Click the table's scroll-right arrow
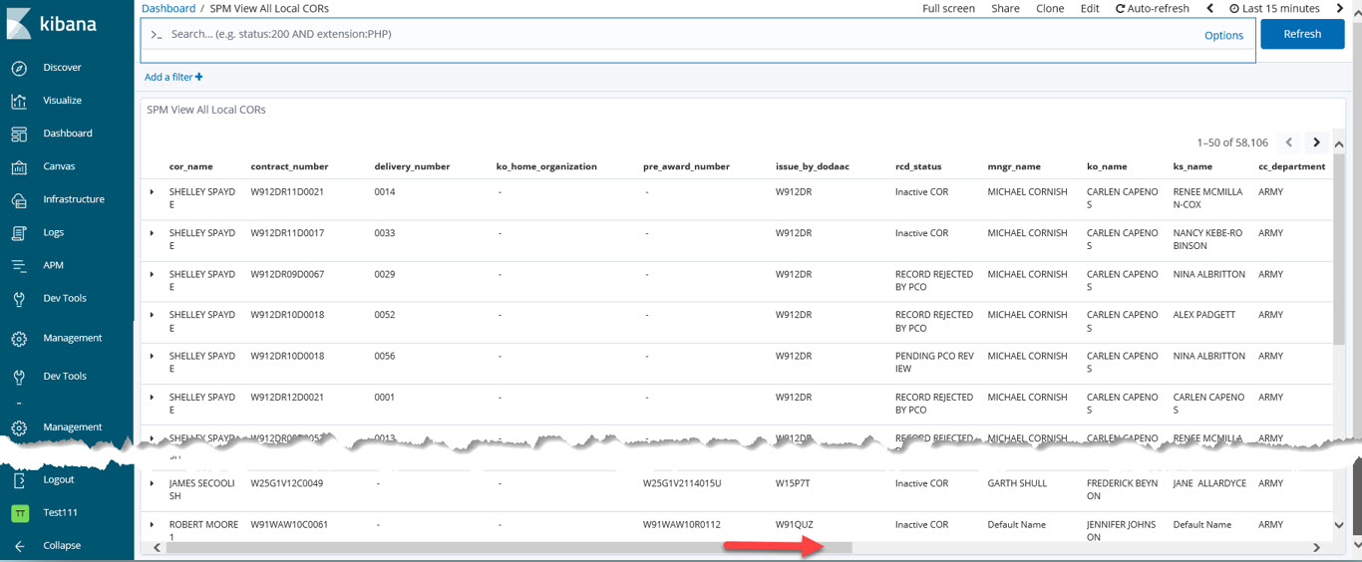The width and height of the screenshot is (1362, 562). pos(1316,547)
